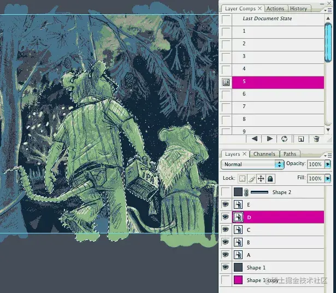Image resolution: width=336 pixels, height=293 pixels.
Task: Click Layer Comps scroll up arrow
Action: coord(328,18)
